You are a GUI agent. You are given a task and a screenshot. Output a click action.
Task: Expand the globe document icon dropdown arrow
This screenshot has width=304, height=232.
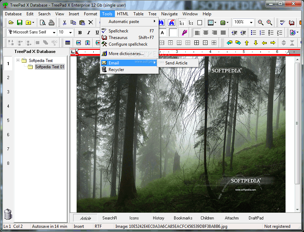pos(297,32)
